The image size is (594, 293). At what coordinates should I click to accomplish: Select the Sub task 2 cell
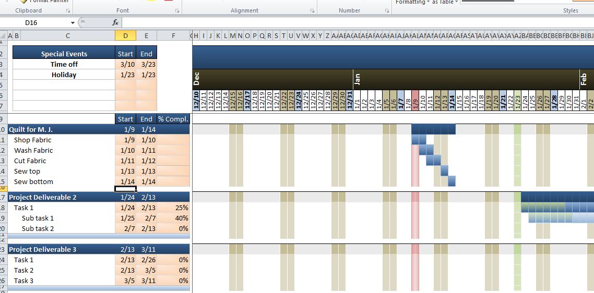pyautogui.click(x=62, y=229)
